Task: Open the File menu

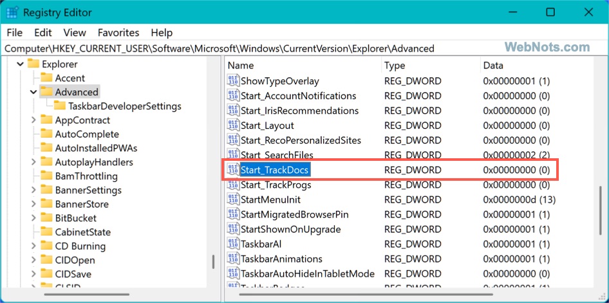Action: (x=15, y=33)
